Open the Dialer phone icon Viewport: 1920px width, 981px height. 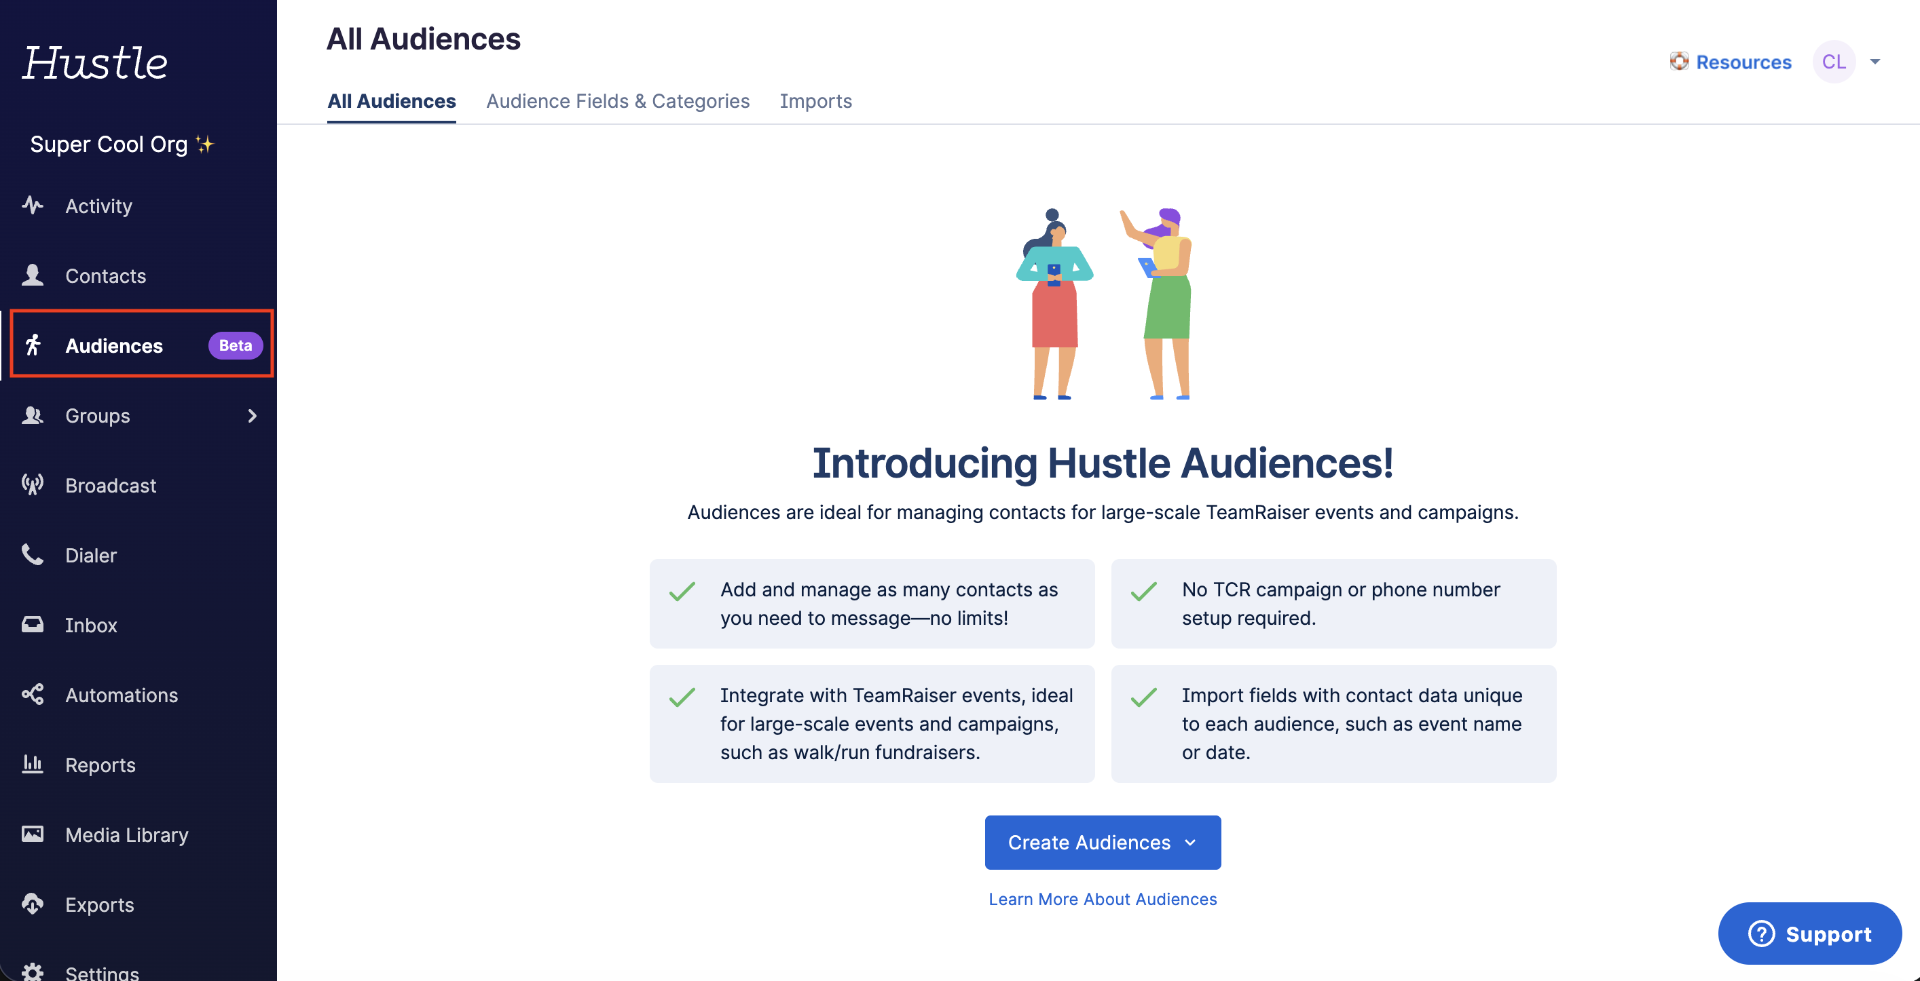click(32, 555)
